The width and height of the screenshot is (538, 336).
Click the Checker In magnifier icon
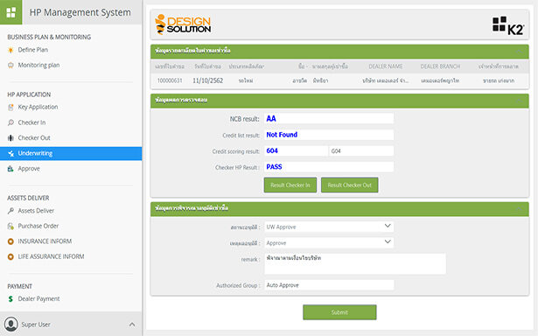tap(10, 122)
